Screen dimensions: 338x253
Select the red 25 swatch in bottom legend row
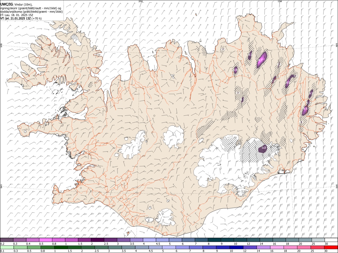(x=317, y=247)
